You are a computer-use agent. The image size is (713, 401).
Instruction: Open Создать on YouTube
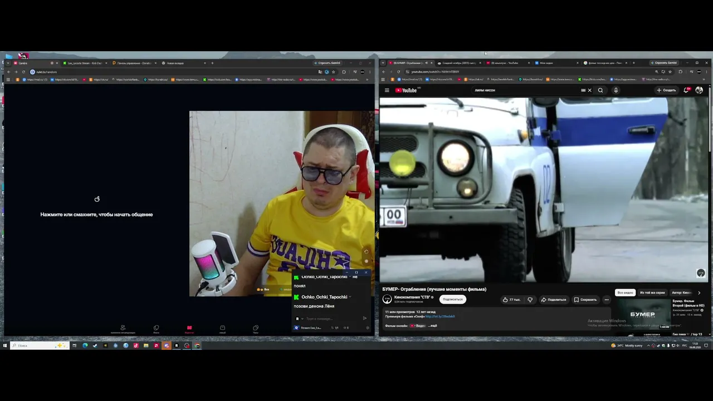click(x=666, y=90)
